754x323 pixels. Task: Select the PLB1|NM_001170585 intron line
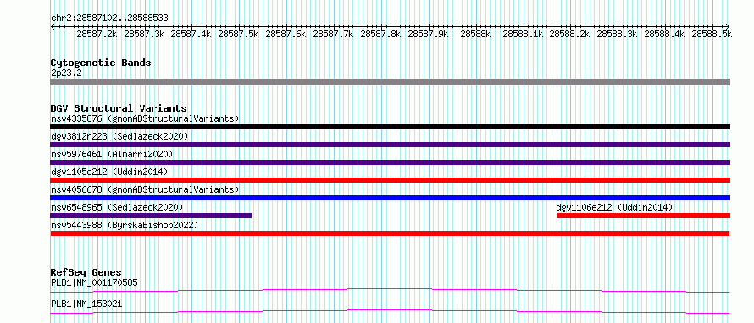point(390,290)
